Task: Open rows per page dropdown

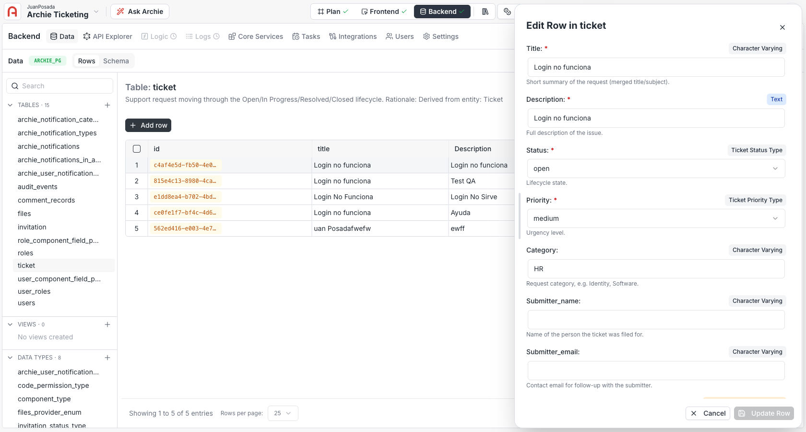Action: coord(283,413)
